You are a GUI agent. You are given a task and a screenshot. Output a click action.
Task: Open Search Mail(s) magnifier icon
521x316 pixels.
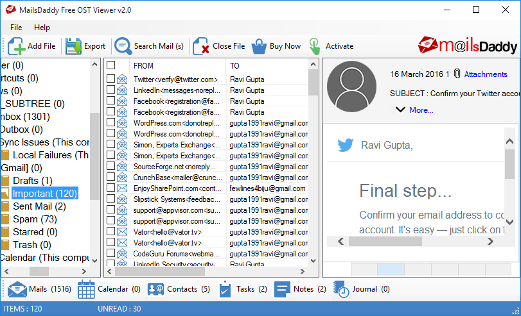click(123, 46)
